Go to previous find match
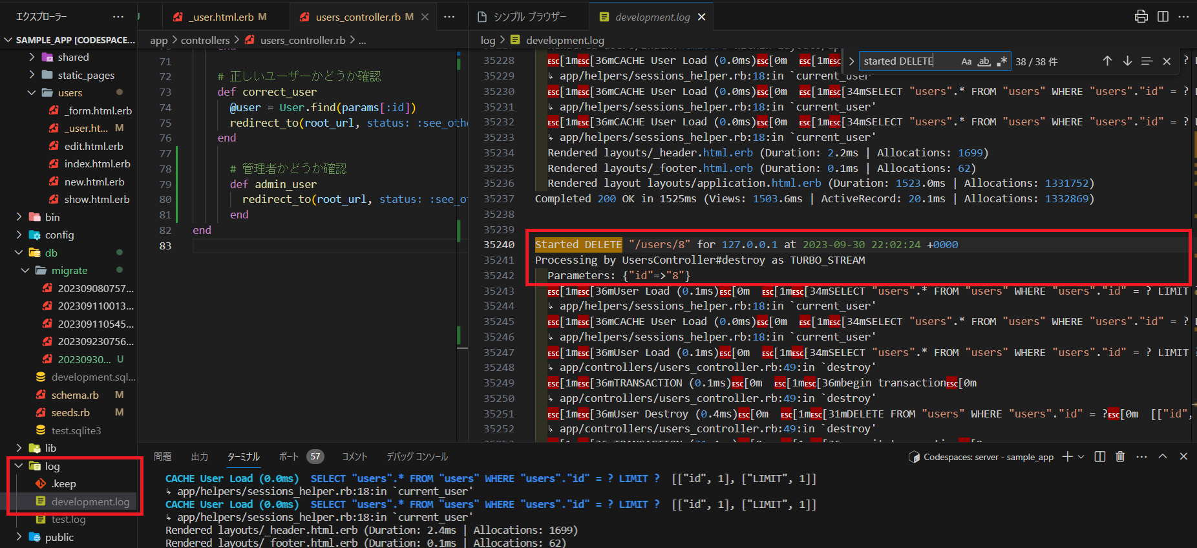 [1107, 61]
